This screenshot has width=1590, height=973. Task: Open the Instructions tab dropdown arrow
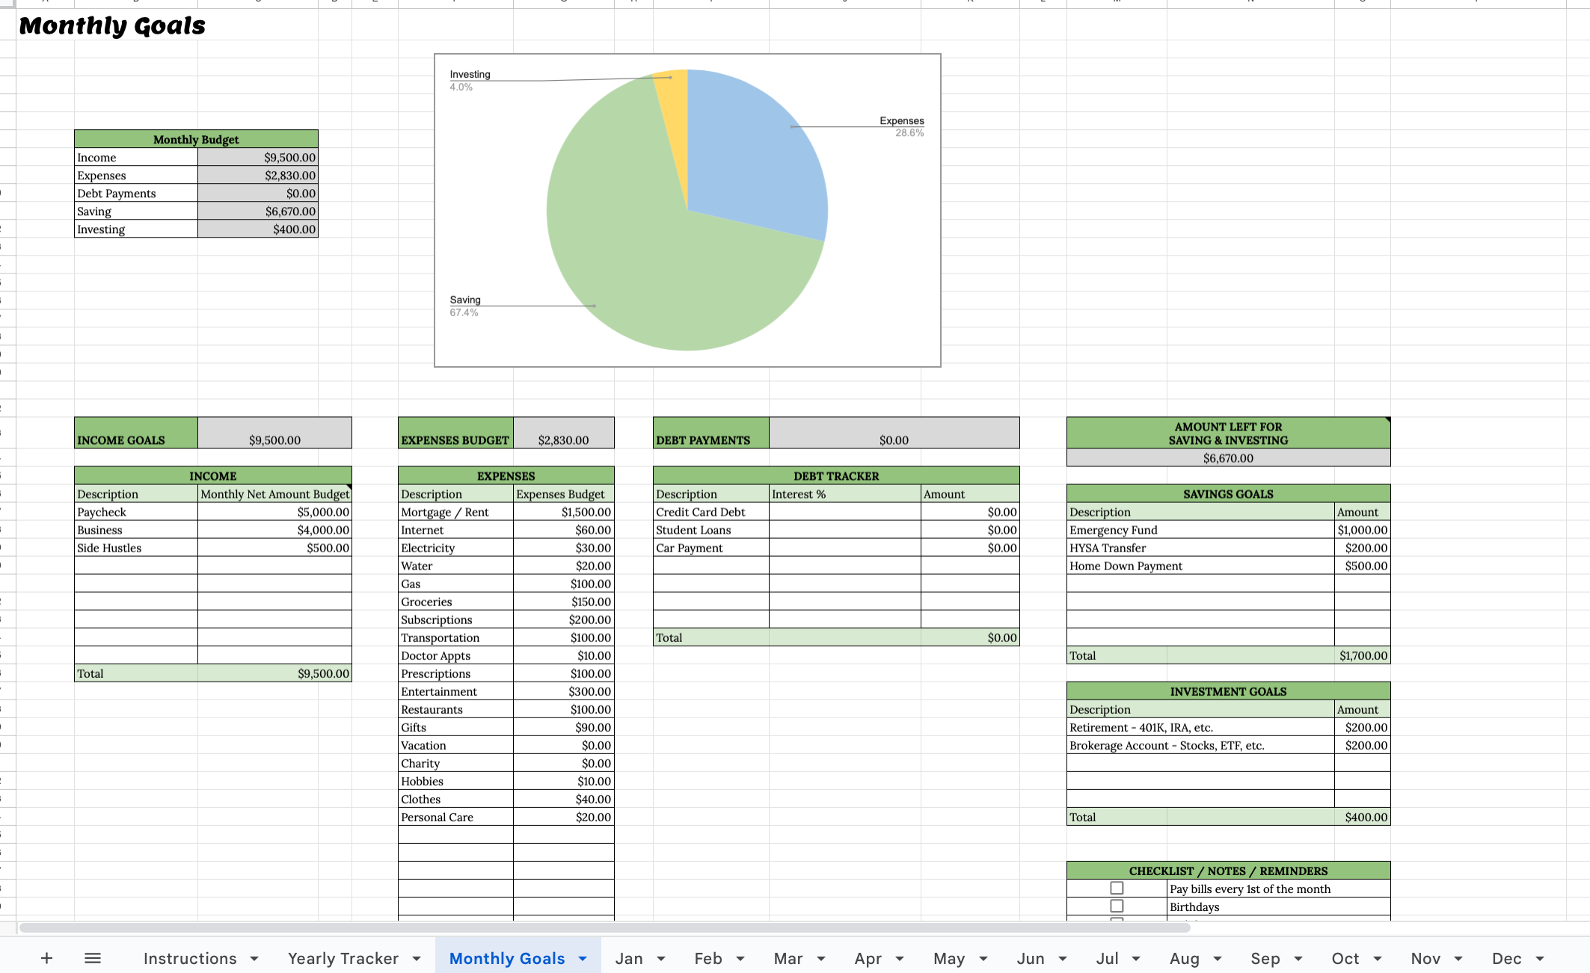[254, 959]
